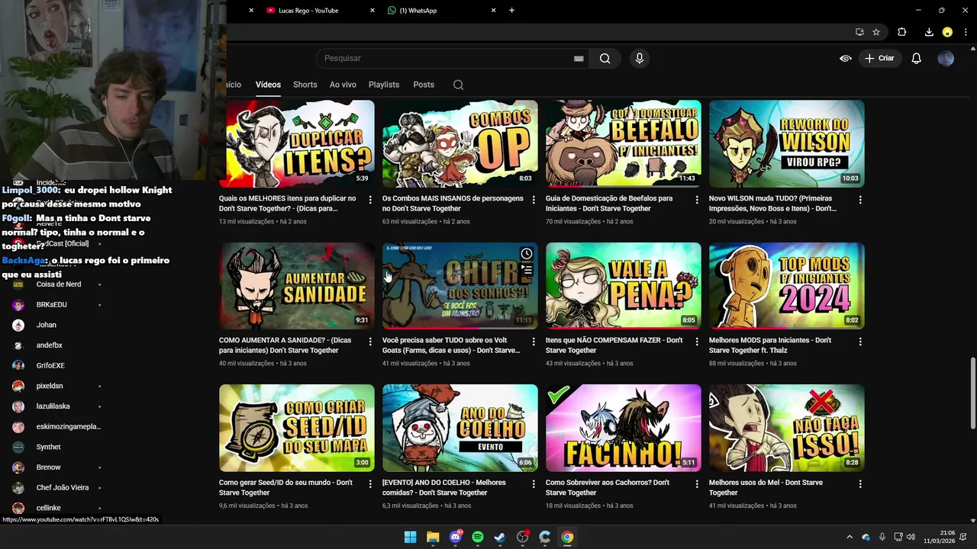Image resolution: width=977 pixels, height=549 pixels.
Task: Open title link Guia de Domesticação de Beefalos
Action: click(609, 204)
